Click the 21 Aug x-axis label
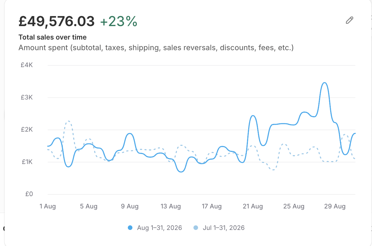Image resolution: width=372 pixels, height=246 pixels. tap(253, 206)
